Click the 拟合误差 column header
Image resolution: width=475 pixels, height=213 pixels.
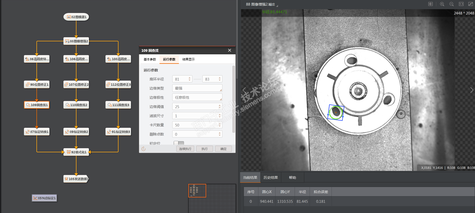[321, 192]
